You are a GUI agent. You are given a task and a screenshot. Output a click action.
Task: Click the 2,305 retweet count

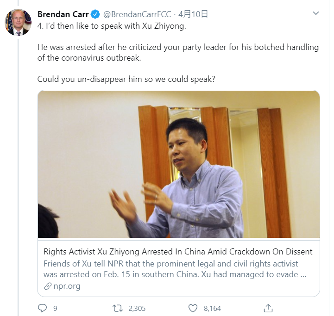tap(137, 308)
